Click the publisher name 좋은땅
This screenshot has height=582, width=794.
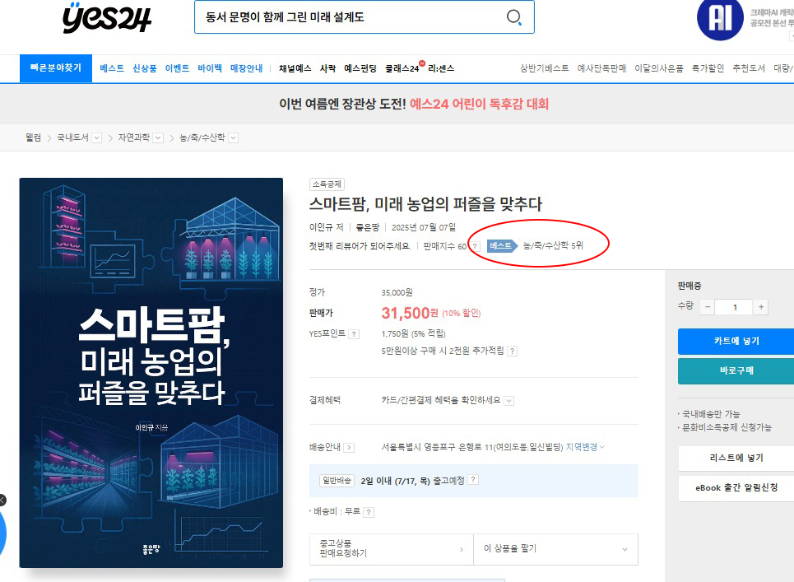pyautogui.click(x=368, y=227)
